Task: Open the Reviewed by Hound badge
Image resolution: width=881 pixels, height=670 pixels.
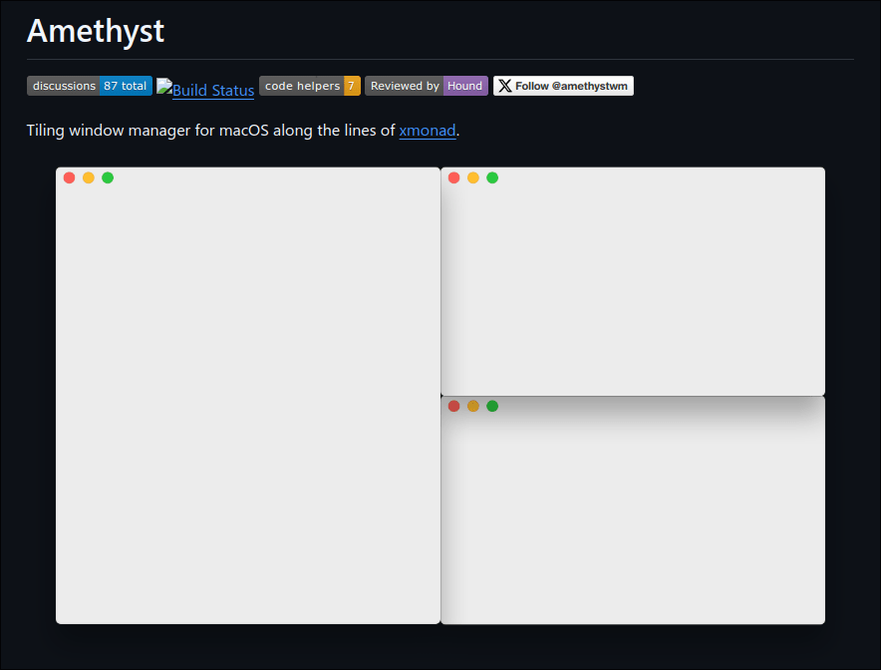Action: [x=426, y=86]
